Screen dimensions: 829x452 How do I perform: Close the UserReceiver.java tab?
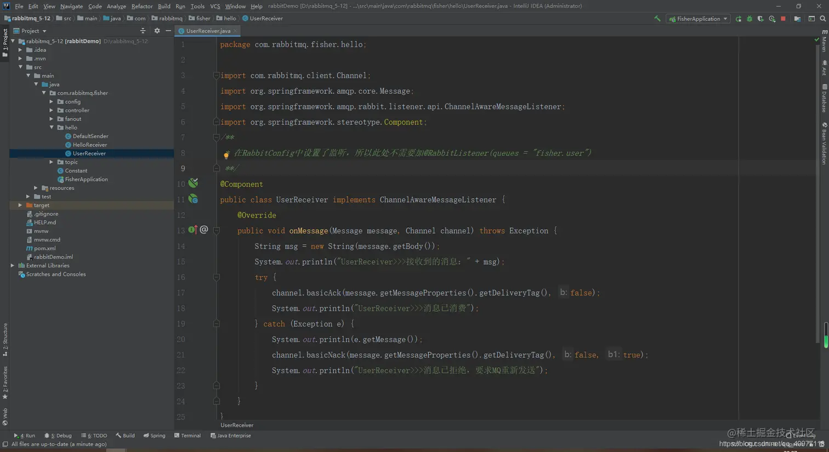tap(235, 31)
